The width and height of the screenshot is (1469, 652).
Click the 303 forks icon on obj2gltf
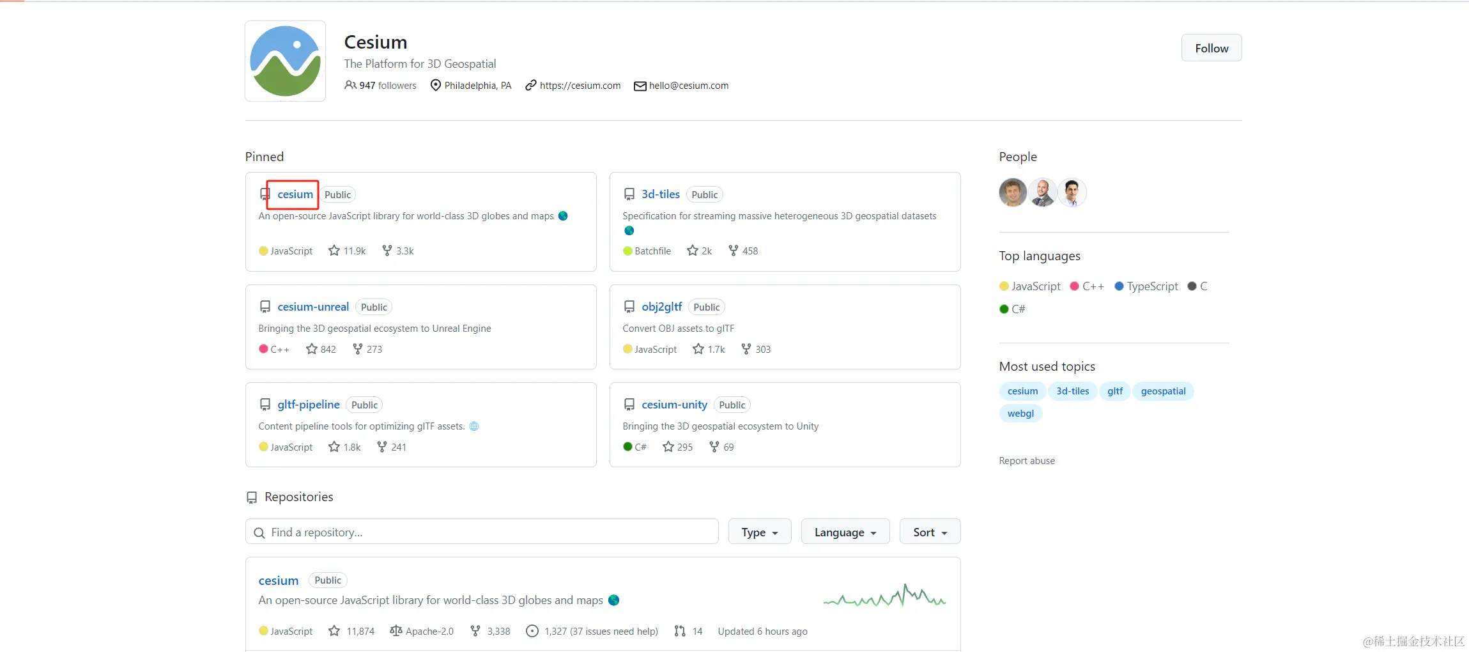(746, 349)
